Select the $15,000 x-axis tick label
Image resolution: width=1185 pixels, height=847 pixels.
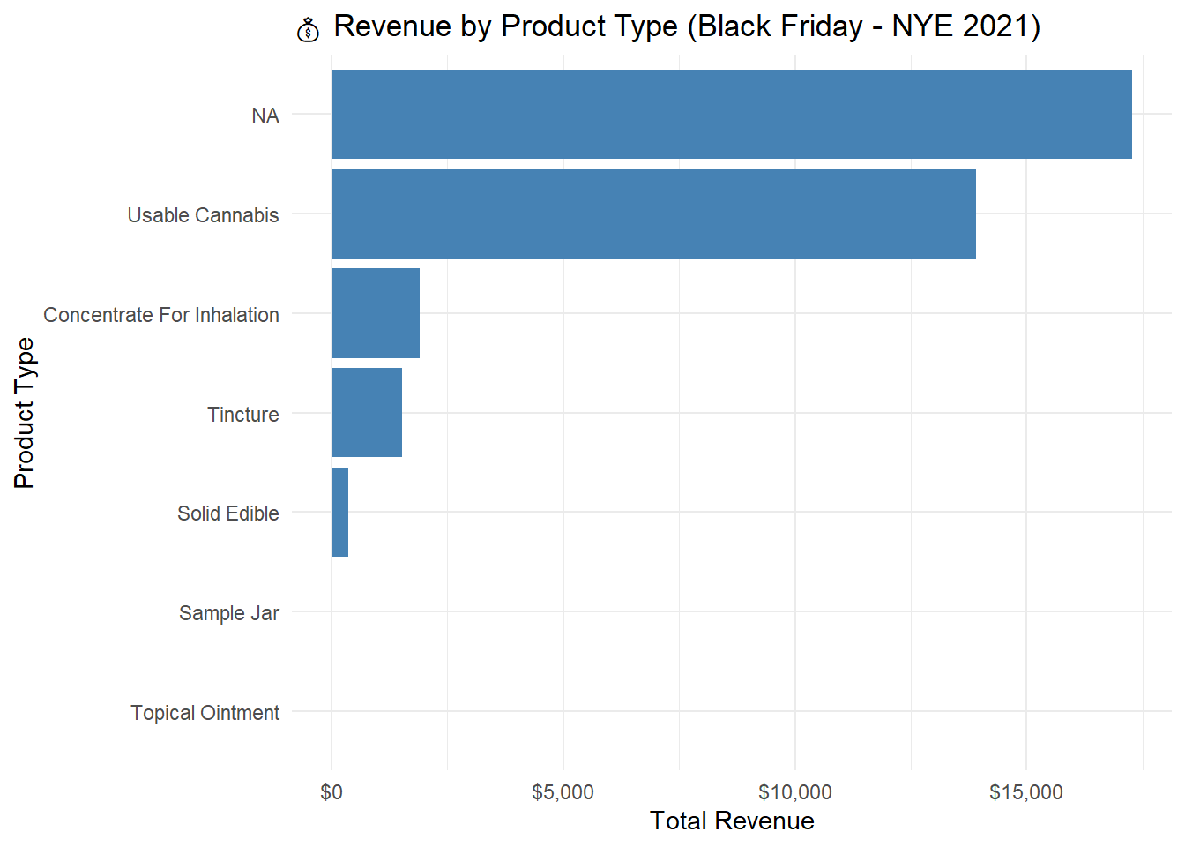(1025, 792)
